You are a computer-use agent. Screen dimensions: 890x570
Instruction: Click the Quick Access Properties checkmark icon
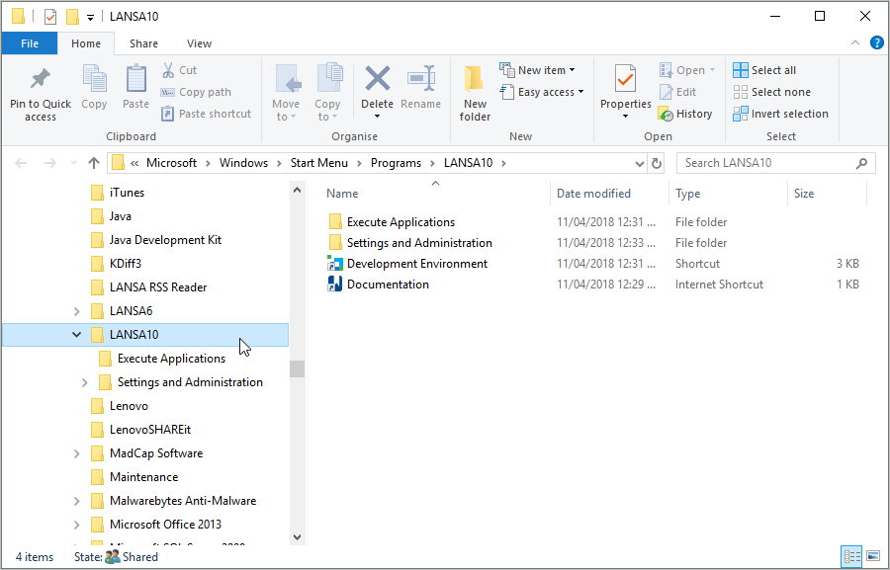pos(50,17)
